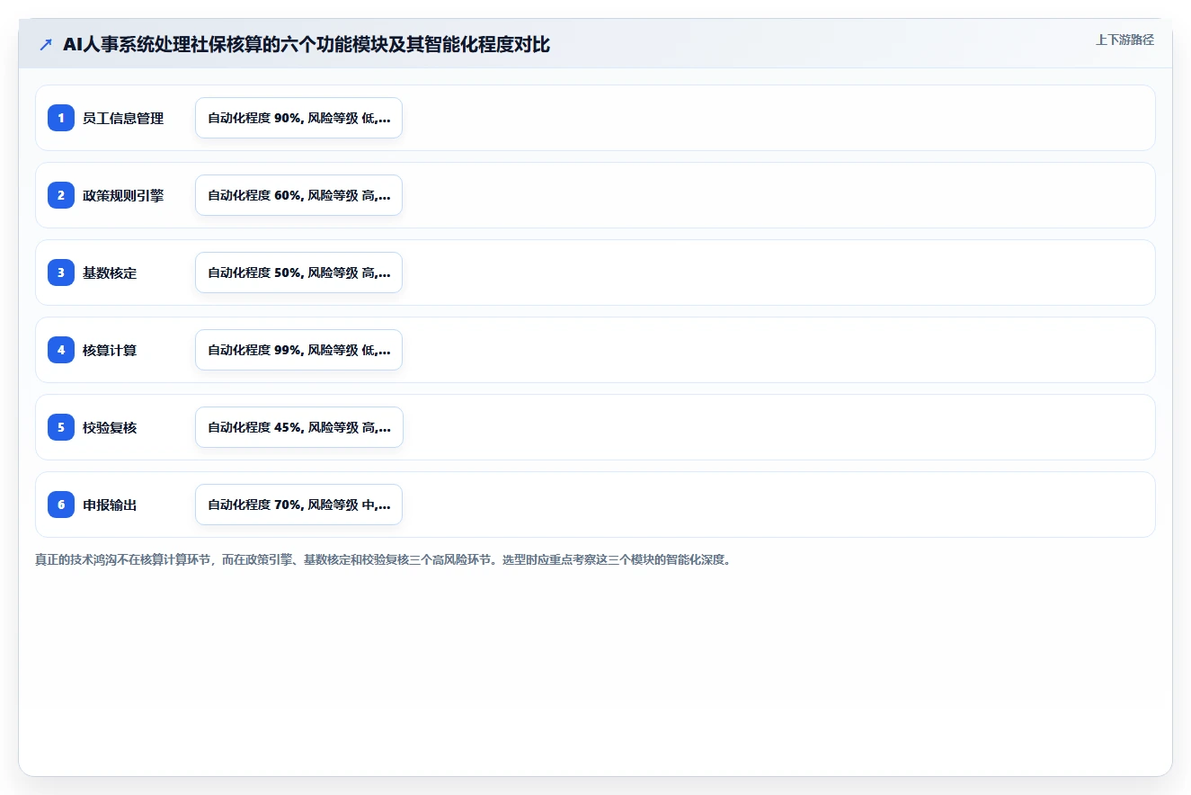Select number badge 6 for 申报输出
The height and width of the screenshot is (795, 1191).
coord(61,505)
